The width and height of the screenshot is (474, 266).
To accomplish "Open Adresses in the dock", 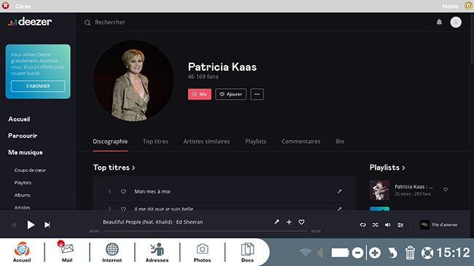I will click(157, 252).
